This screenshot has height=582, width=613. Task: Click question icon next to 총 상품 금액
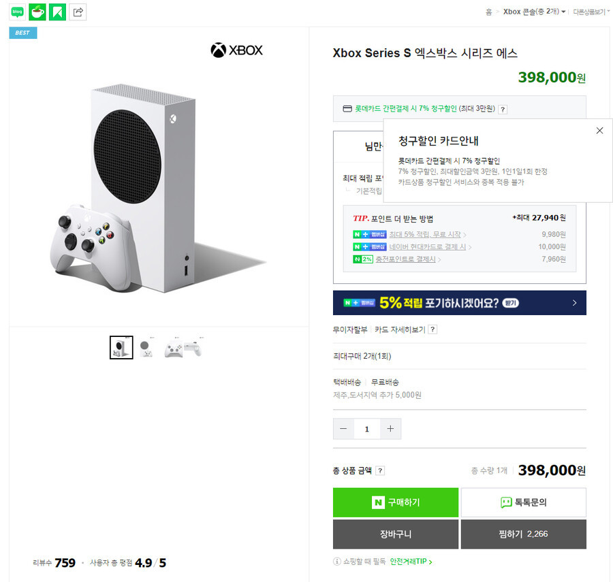tap(380, 470)
